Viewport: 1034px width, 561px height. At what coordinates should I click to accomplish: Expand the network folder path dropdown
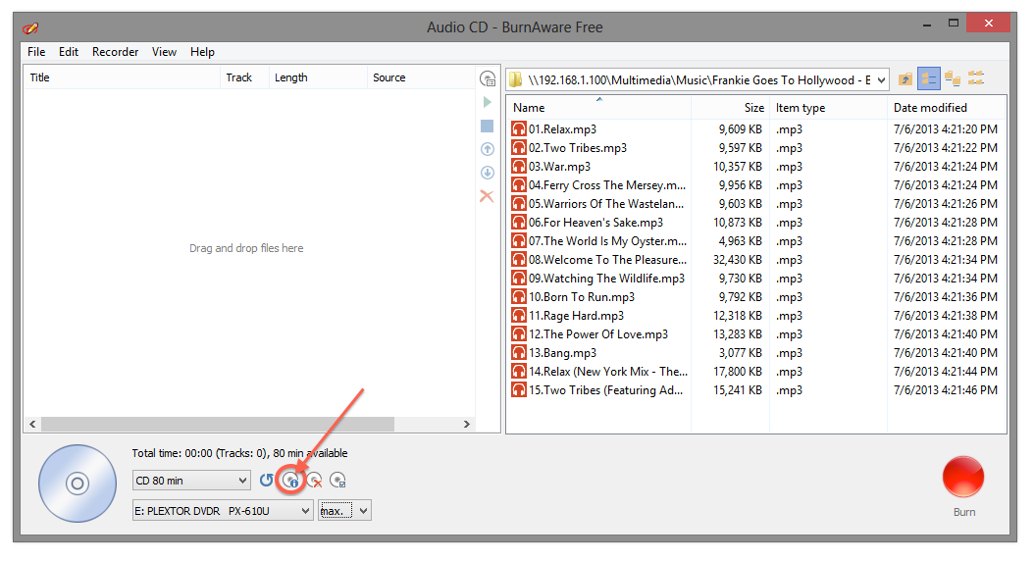pos(881,79)
